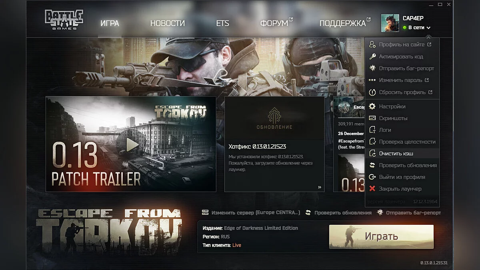Click the icon beside 'Очистить кэш'
The height and width of the screenshot is (270, 480).
(x=372, y=154)
